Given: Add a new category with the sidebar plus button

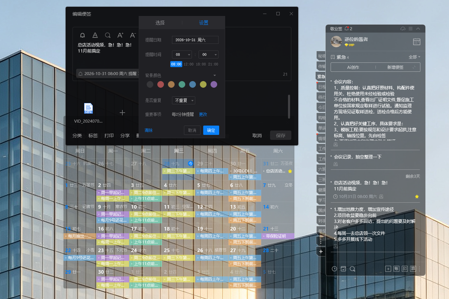Looking at the screenshot, I should pos(321,251).
